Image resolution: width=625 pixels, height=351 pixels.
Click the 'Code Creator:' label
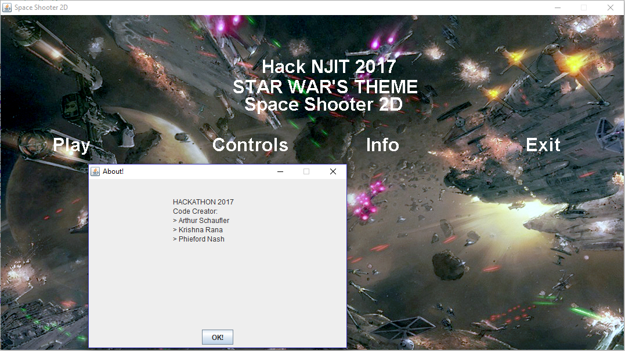point(196,211)
